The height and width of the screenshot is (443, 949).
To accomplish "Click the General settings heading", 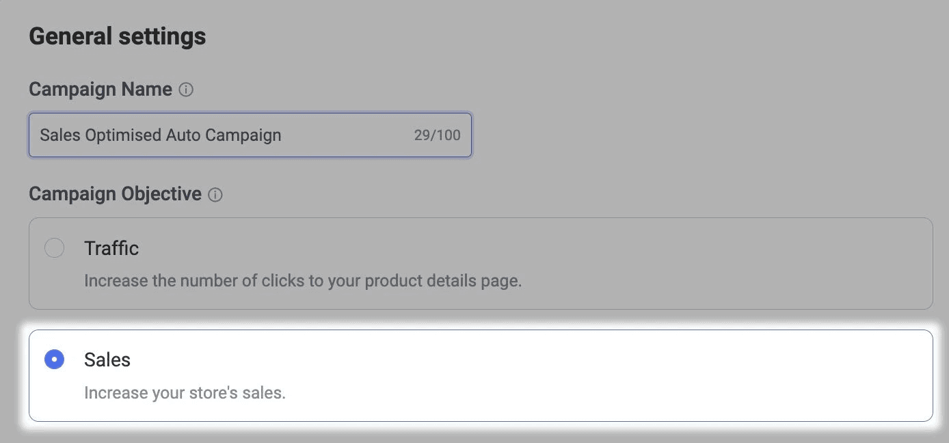I will click(x=118, y=36).
